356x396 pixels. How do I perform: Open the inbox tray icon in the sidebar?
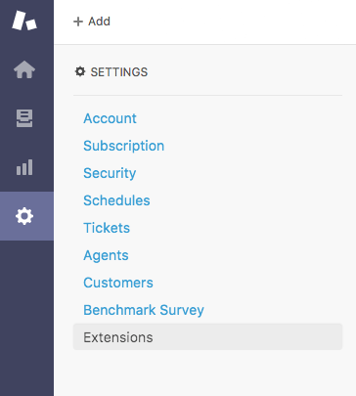[24, 118]
